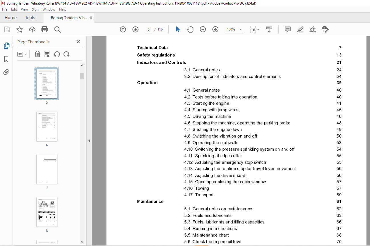The image size is (370, 246).
Task: Rotate page counterclockwise
Action: pyautogui.click(x=57, y=54)
